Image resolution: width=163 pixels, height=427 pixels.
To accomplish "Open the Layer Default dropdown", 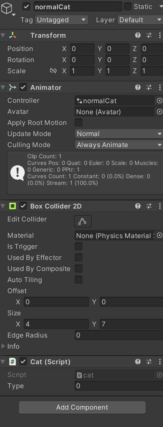I will [x=140, y=20].
